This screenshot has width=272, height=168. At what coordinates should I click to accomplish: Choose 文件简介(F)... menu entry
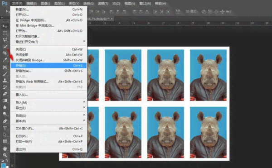(x=49, y=128)
